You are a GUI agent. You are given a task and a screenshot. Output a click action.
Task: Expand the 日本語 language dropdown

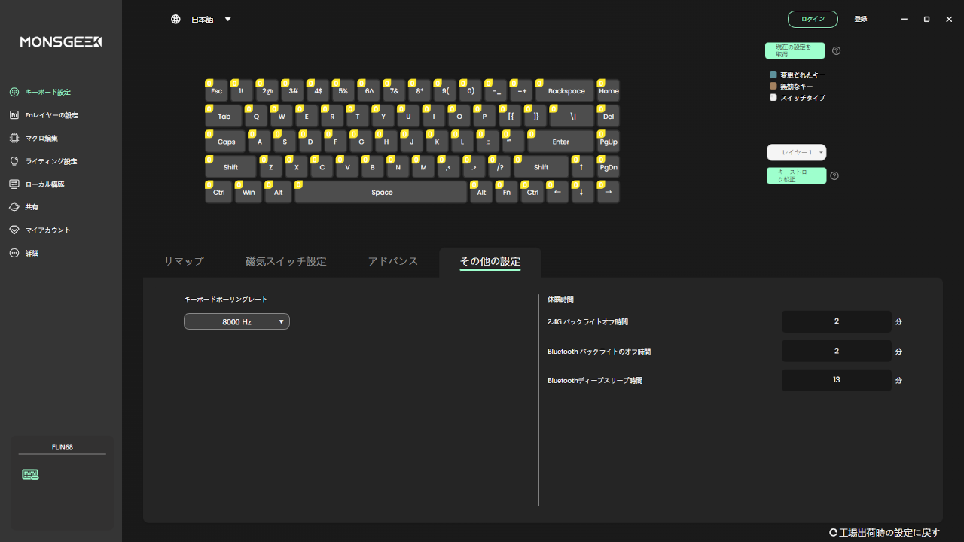(x=227, y=20)
